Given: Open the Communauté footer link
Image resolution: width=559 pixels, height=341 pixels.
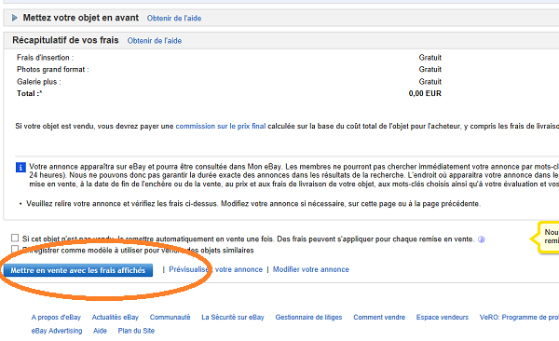Looking at the screenshot, I should (x=170, y=317).
